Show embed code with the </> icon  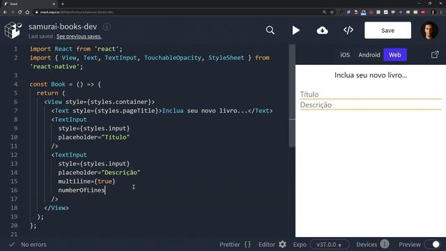click(x=348, y=30)
